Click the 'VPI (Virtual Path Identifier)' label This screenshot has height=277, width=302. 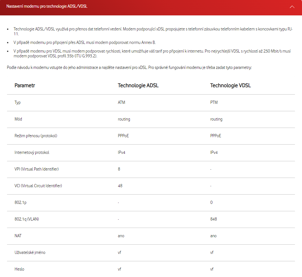click(x=36, y=169)
